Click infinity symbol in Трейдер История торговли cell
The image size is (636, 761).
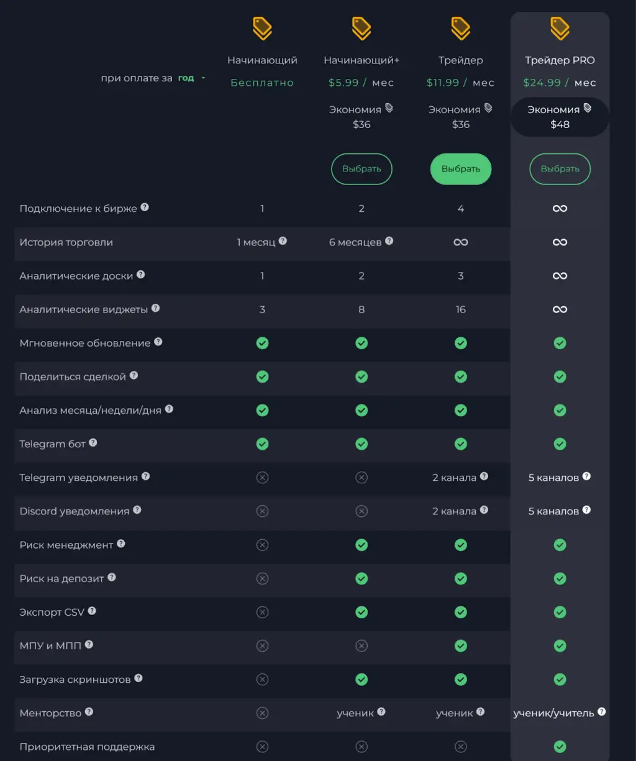tap(461, 242)
